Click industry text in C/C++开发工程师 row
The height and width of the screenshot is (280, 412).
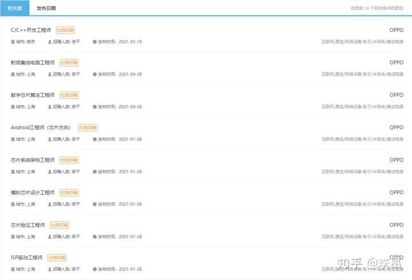pyautogui.click(x=362, y=42)
